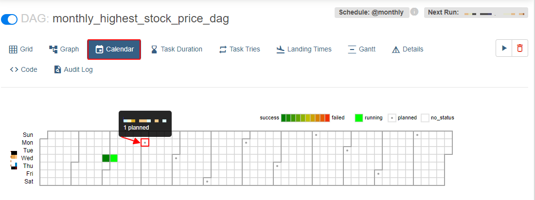Select the Calendar tab

(114, 50)
